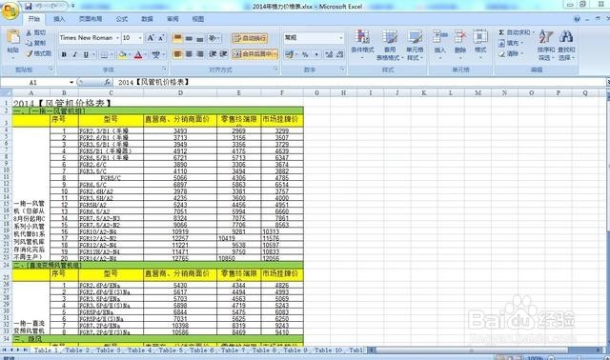
Task: Toggle italic formatting
Action: (x=74, y=54)
